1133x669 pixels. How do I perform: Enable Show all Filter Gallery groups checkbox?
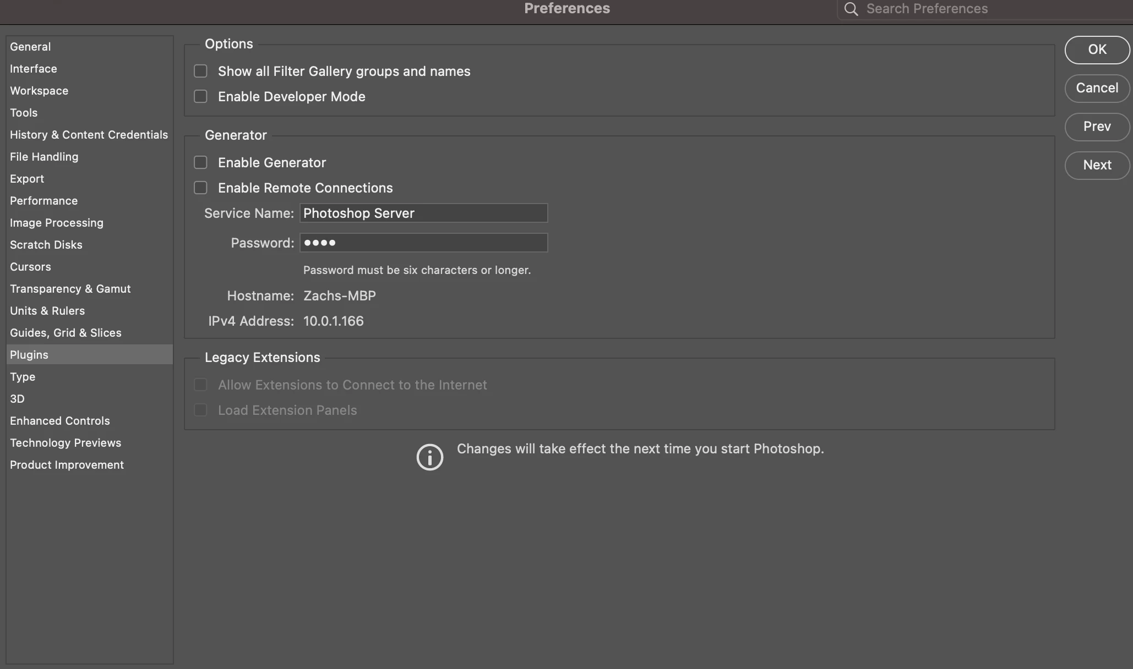coord(200,71)
